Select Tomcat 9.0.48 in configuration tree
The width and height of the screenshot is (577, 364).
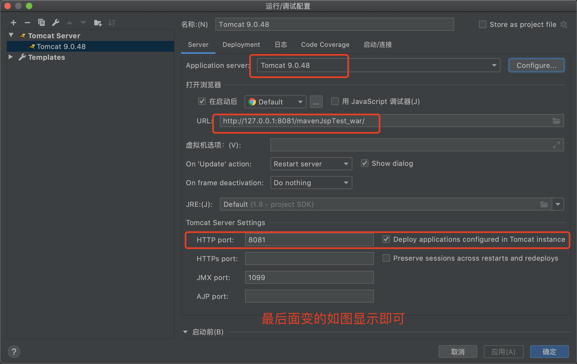(x=91, y=46)
